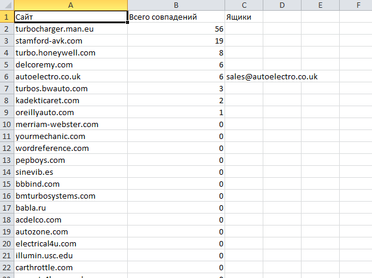Screen dimensions: 372x278
Task: Select row 22 header
Action: 7,267
